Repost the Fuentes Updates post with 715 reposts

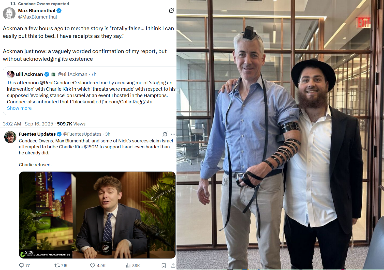point(57,265)
